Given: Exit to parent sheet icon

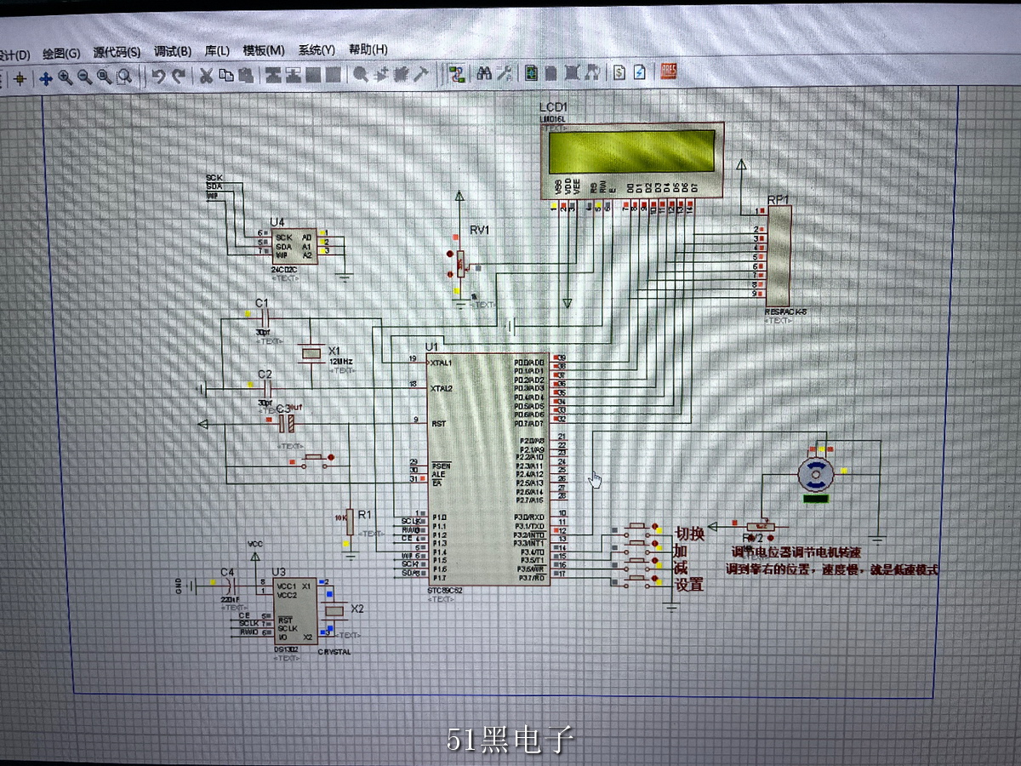Looking at the screenshot, I should tap(591, 74).
